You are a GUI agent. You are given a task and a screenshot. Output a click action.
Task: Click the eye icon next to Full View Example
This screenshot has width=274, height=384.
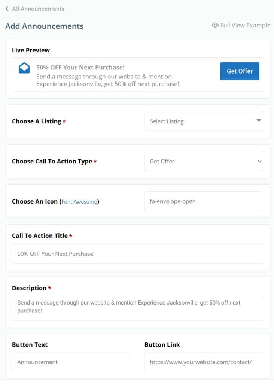(x=215, y=25)
